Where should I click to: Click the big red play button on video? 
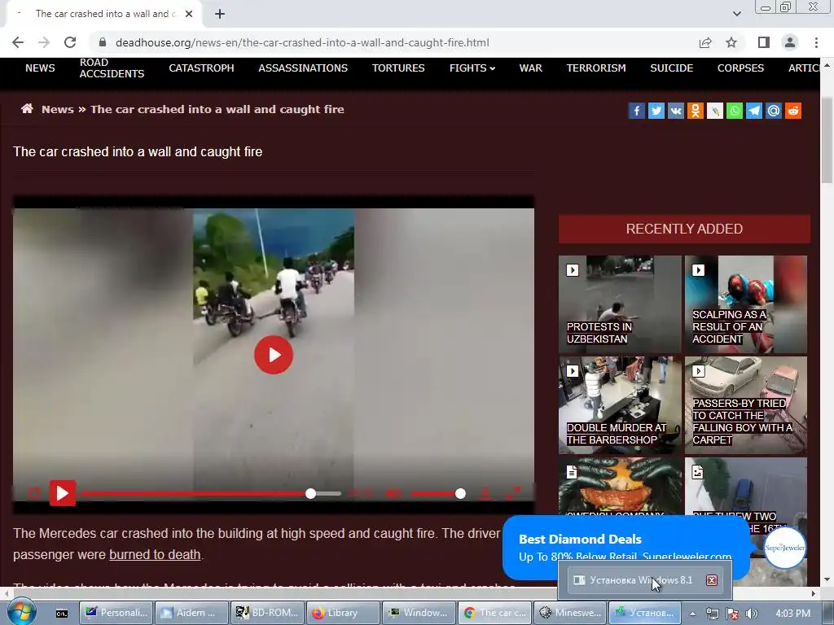(274, 355)
